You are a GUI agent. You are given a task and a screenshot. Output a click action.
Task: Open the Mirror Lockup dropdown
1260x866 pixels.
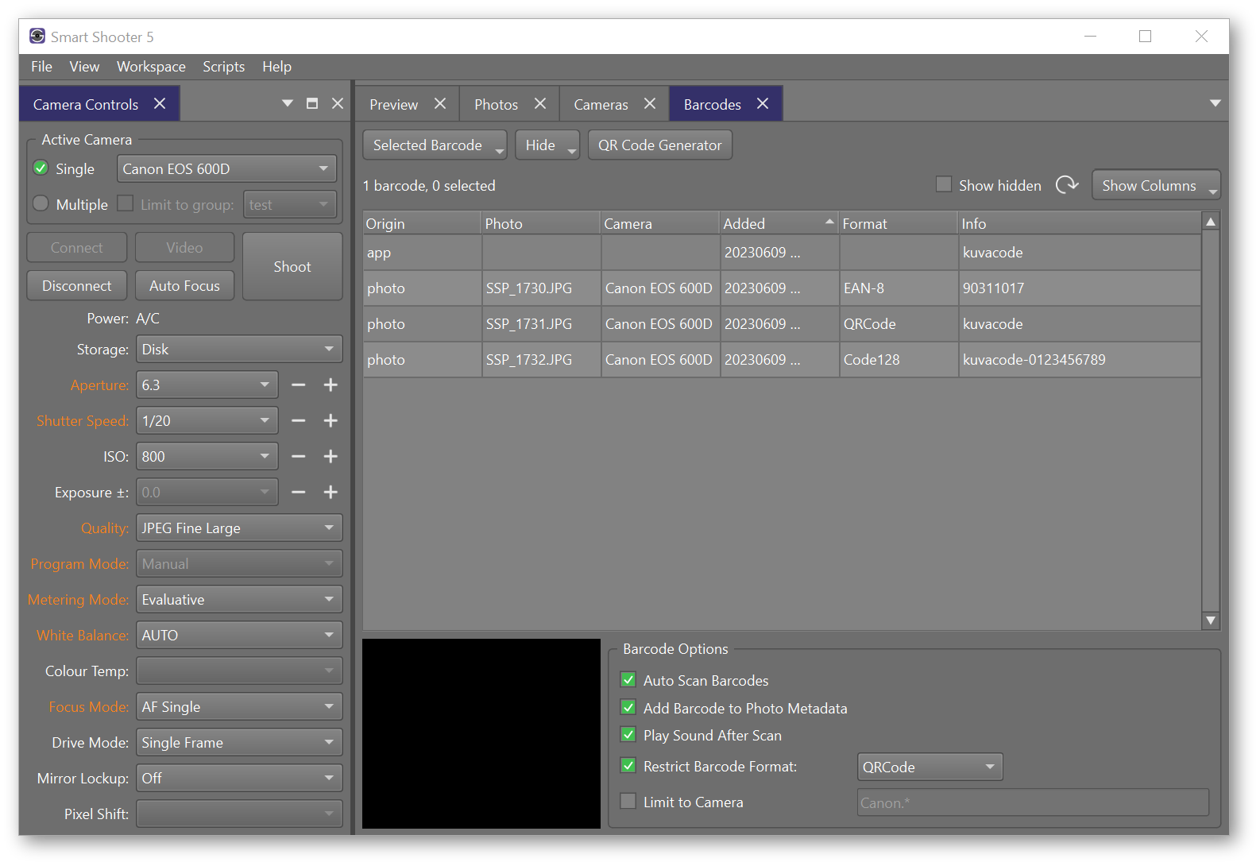point(239,779)
